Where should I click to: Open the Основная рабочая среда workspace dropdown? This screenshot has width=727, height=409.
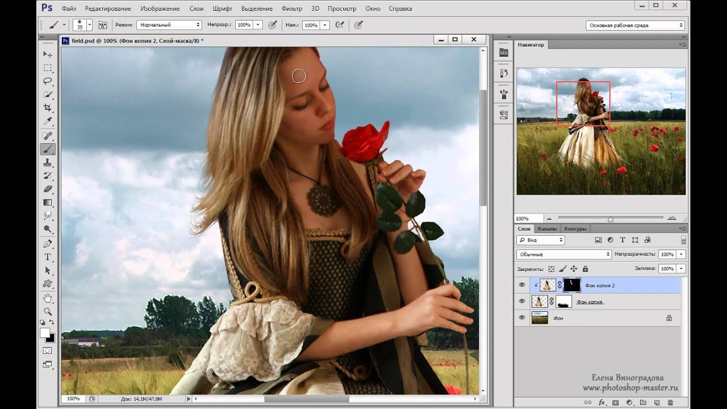[635, 25]
